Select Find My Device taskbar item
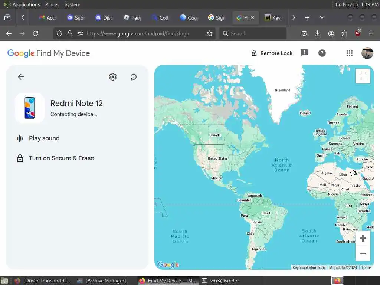The height and width of the screenshot is (285, 380). tap(168, 281)
